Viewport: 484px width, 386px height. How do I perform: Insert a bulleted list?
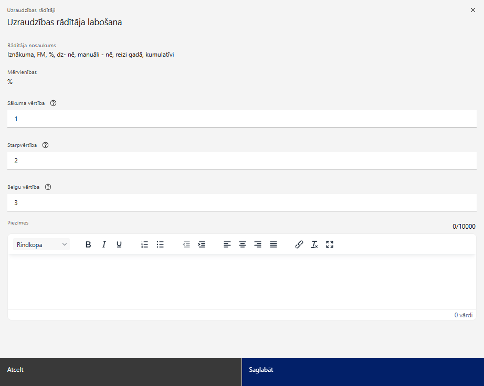(160, 244)
